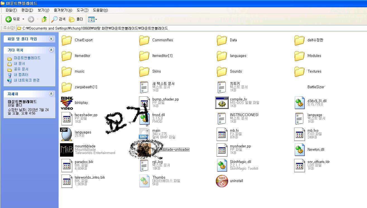367x208 pixels.
Task: Expand the 파일 및 폴더 작업 panel
Action: pos(51,39)
